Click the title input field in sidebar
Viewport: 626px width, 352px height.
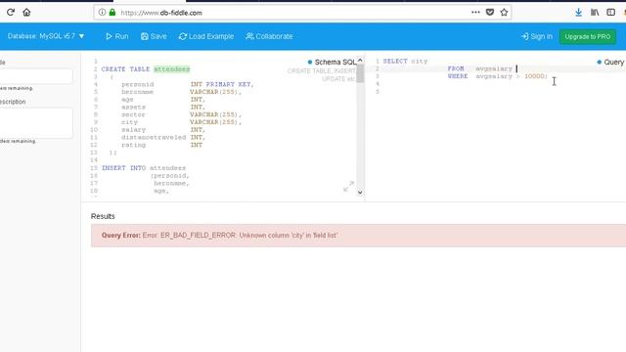click(x=36, y=76)
